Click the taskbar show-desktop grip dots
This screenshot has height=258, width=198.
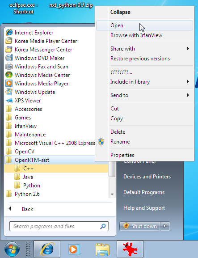28,249
